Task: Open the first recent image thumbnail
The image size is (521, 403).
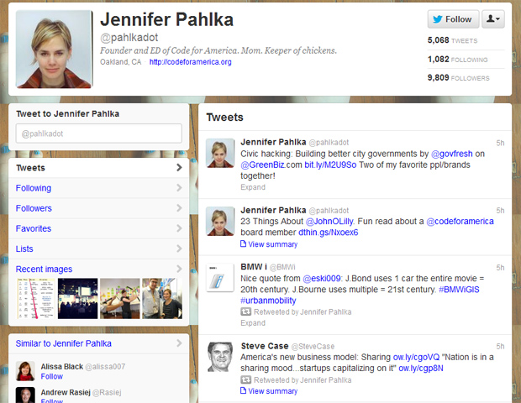Action: click(35, 298)
